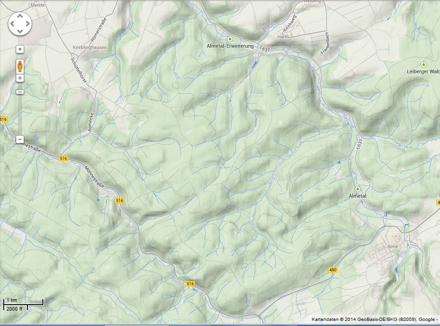Image resolution: width=440 pixels, height=326 pixels.
Task: Zoom in with the plus button
Action: click(20, 78)
